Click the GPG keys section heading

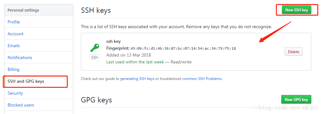(97, 100)
